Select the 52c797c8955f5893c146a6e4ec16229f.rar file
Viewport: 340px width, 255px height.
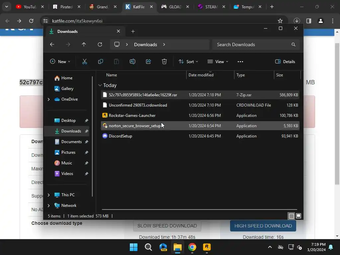pyautogui.click(x=200, y=95)
